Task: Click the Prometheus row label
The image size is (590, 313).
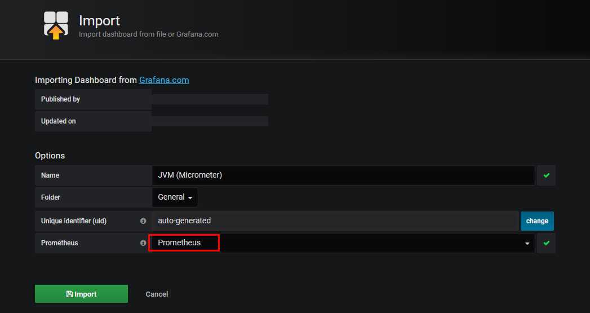Action: click(60, 243)
